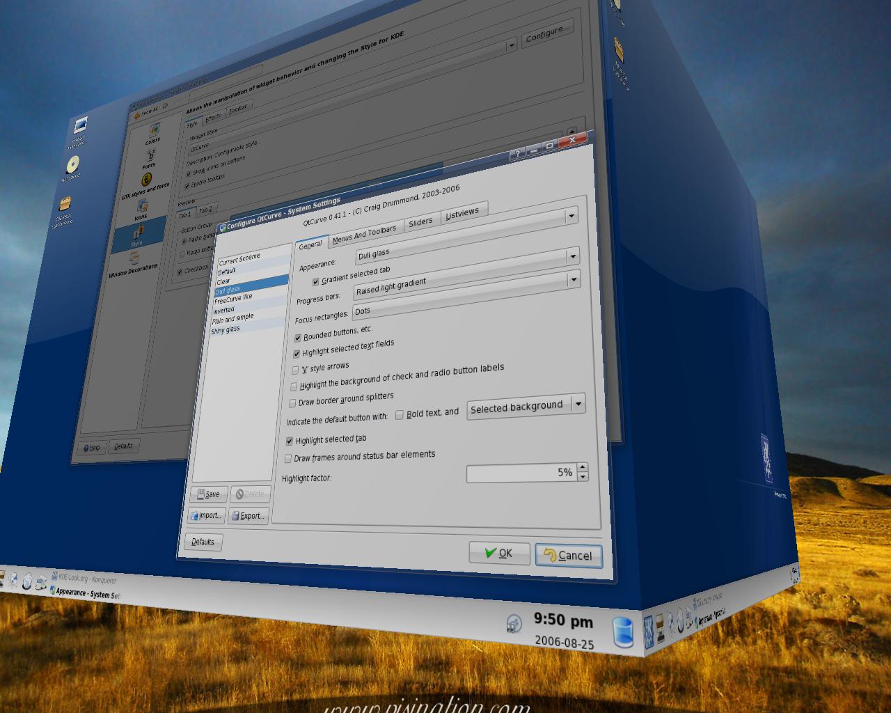This screenshot has width=891, height=713.
Task: Open Window Decorations section in sidebar
Action: pos(134,264)
